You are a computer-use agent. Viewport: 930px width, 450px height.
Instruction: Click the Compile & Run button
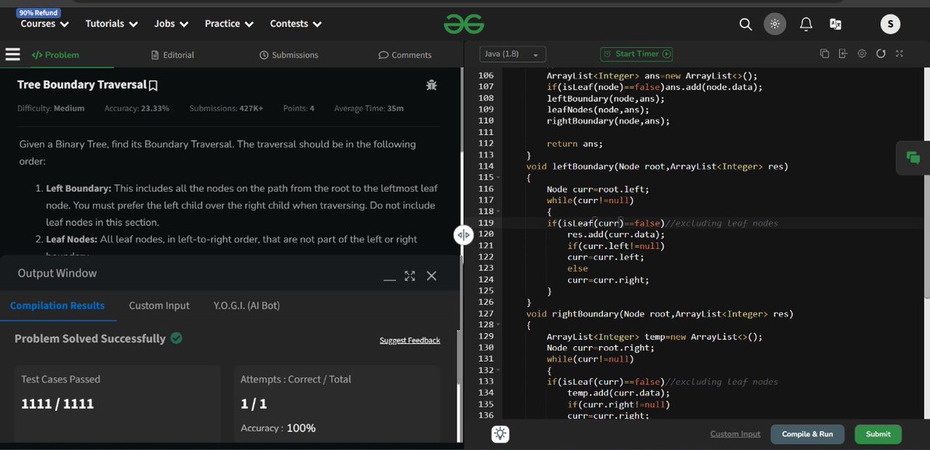click(x=808, y=434)
